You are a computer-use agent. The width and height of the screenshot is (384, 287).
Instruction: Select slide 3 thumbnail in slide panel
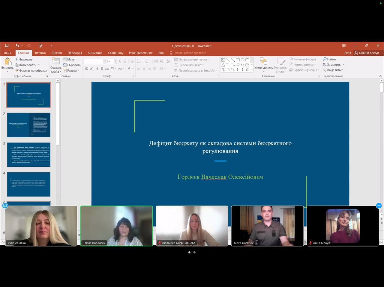[29, 155]
